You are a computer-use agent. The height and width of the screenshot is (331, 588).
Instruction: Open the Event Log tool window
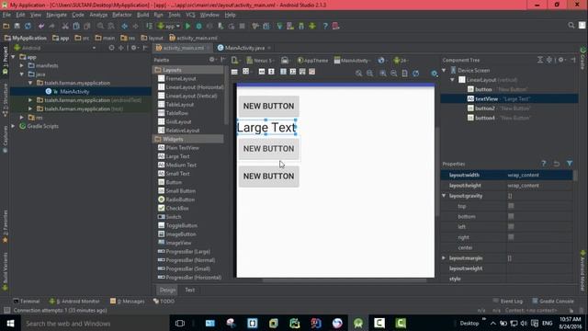508,301
